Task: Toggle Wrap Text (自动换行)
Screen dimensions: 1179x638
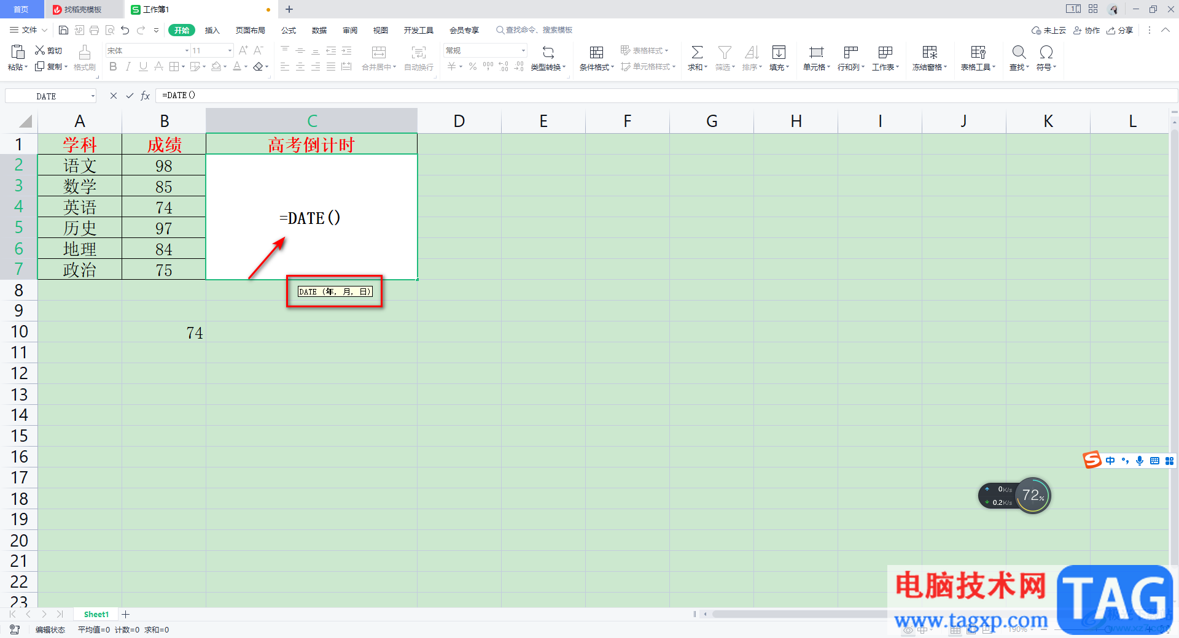Action: pos(419,58)
